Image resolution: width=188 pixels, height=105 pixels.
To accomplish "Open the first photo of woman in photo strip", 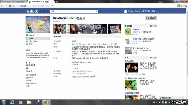I will 60,29.
